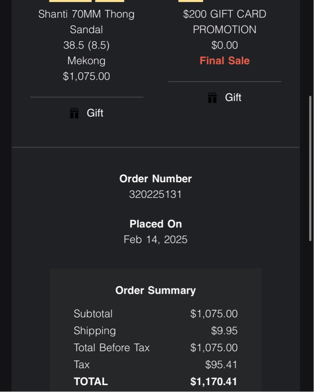Click the Order Number heading

point(156,179)
